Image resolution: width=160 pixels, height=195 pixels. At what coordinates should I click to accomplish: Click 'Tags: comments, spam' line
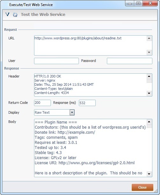tap(56, 138)
